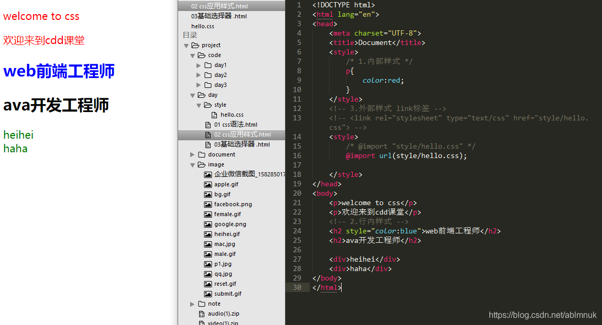Click the <title>Document</title> code line
Viewport: 602px width, 325px height.
click(377, 42)
